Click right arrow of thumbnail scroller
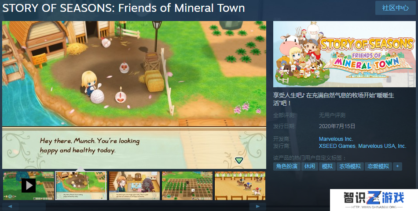This screenshot has height=211, width=418. 257,207
